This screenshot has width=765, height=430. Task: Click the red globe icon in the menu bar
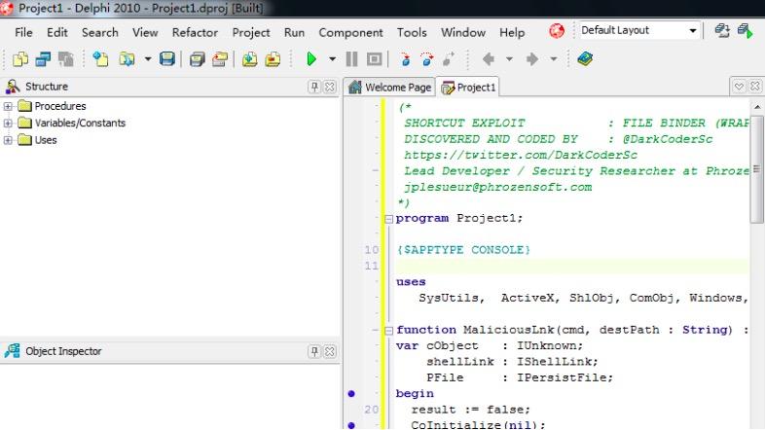pos(557,31)
